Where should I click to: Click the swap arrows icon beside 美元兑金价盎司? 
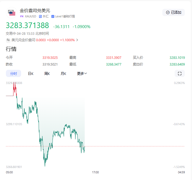coord(8,40)
